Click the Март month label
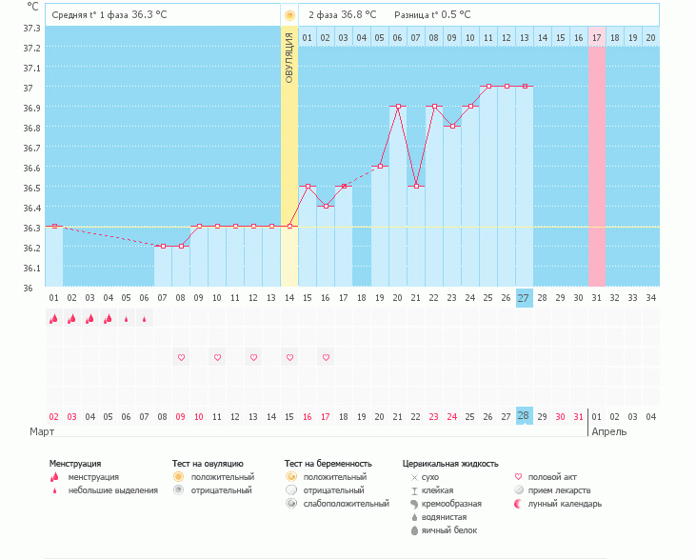 tap(41, 432)
